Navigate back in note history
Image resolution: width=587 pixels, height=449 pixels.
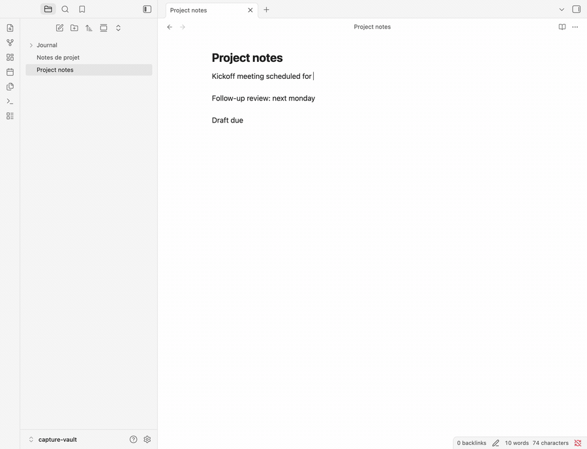tap(170, 27)
